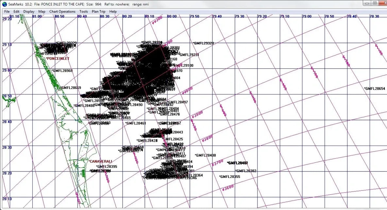Image resolution: width=387 pixels, height=210 pixels.
Task: Click the 44300 Loran line label
Action: click(157, 20)
